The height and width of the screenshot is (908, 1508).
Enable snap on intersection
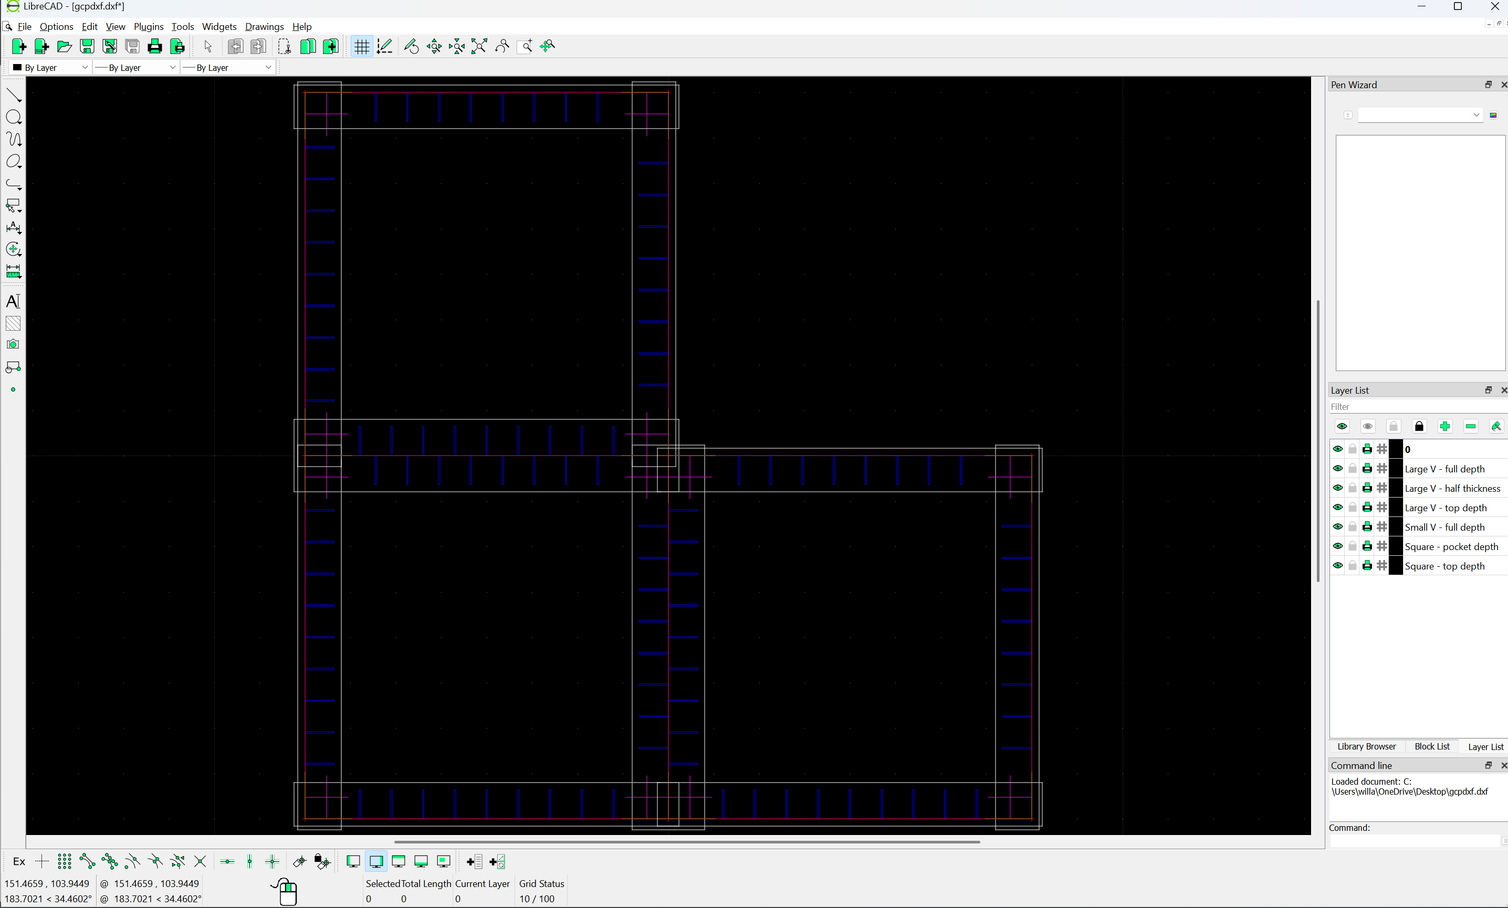pyautogui.click(x=200, y=861)
